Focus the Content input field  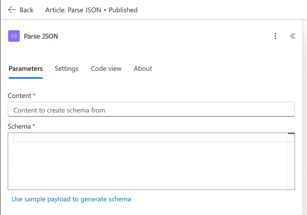click(x=151, y=110)
